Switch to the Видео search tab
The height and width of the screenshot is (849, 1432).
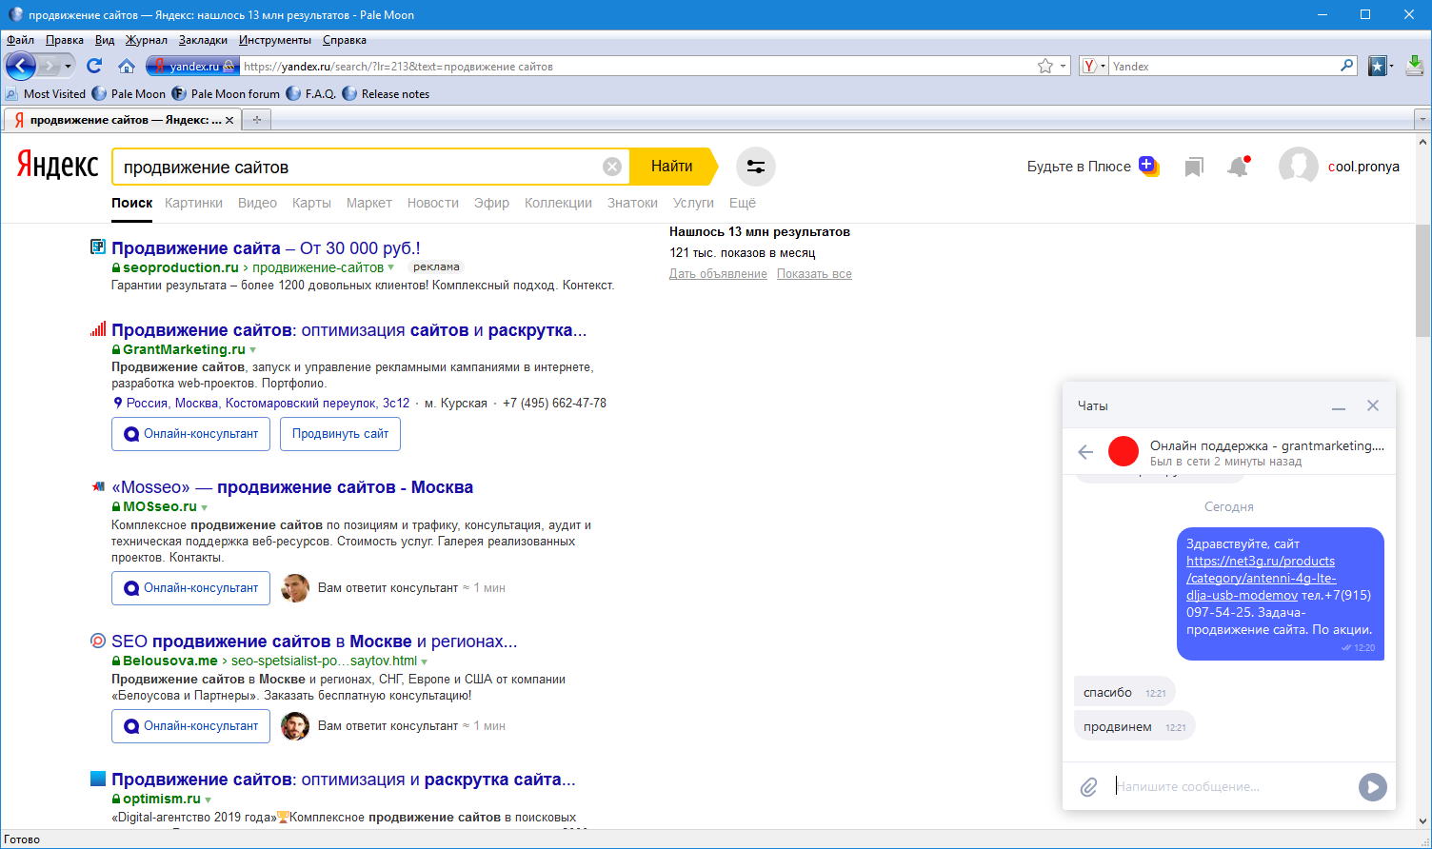[x=257, y=203]
